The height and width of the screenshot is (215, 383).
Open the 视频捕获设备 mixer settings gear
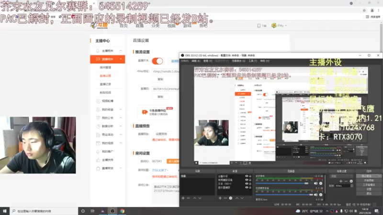click(321, 195)
